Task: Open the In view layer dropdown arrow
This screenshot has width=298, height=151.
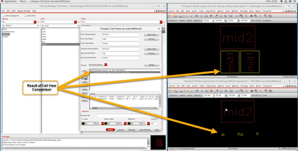Action: [102, 123]
